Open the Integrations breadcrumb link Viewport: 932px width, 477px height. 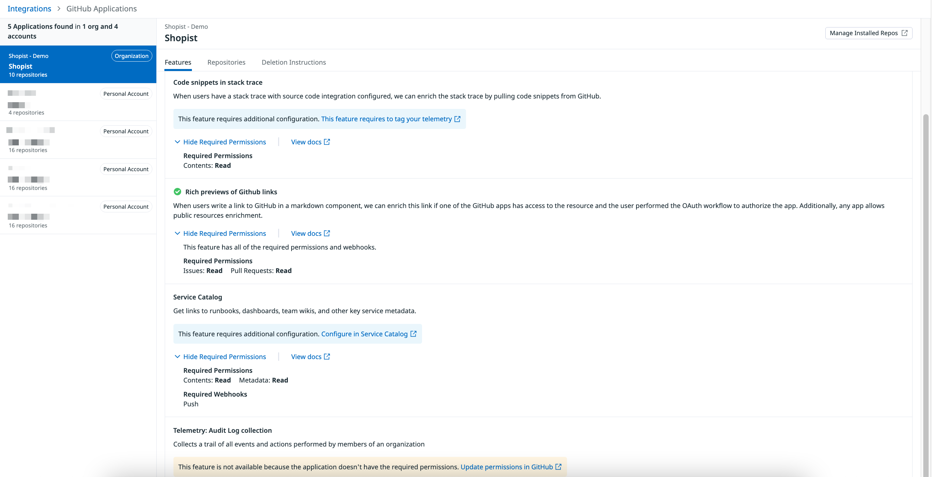29,8
